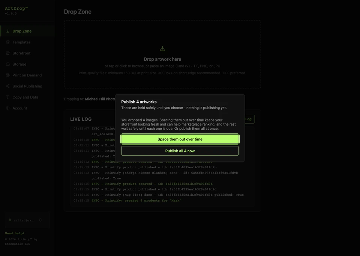Switch to Print on Demand

click(x=27, y=75)
